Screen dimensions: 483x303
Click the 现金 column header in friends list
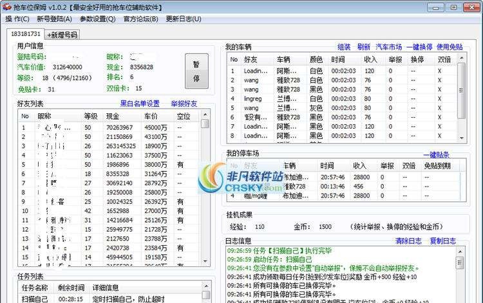tap(113, 116)
